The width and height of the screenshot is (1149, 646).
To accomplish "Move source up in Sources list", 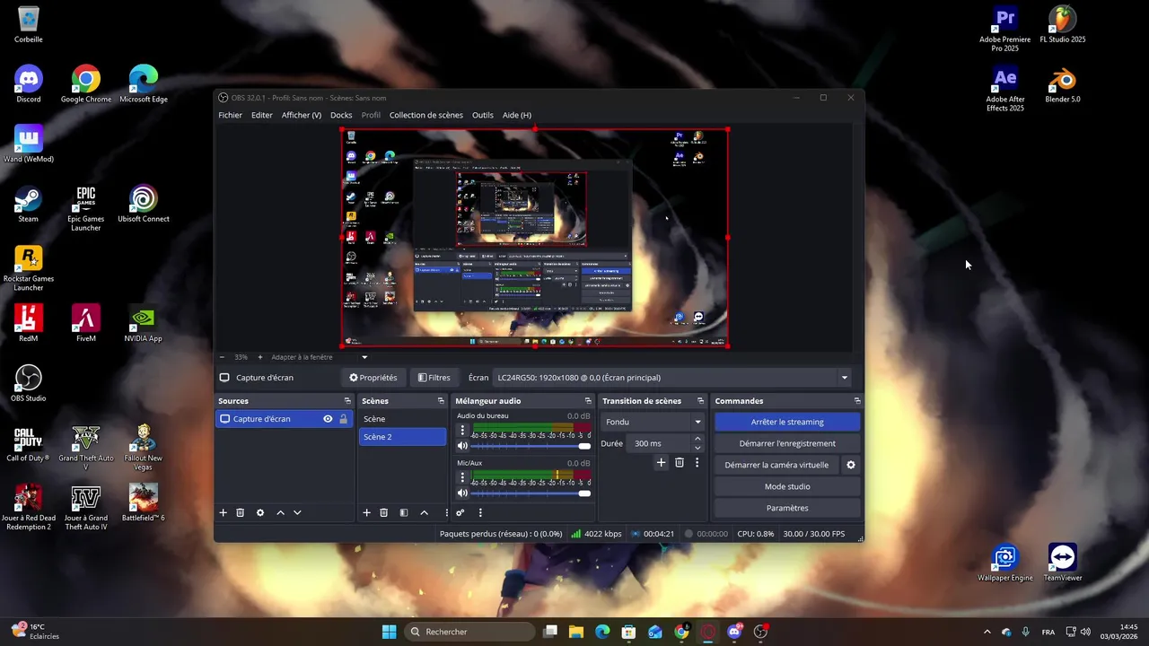I will pos(280,512).
